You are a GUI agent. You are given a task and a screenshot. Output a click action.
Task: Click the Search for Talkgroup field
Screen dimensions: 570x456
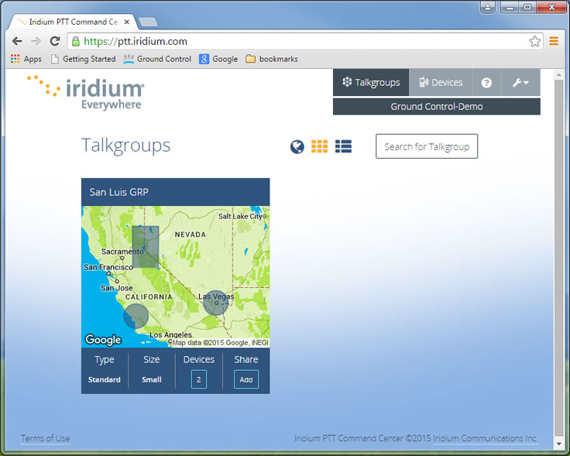(427, 146)
